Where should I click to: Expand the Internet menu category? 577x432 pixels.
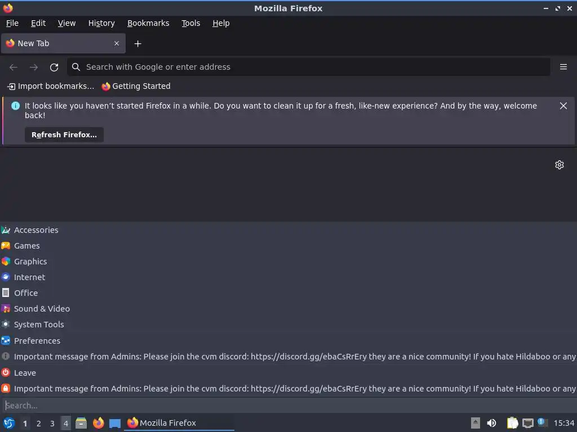coord(288,277)
